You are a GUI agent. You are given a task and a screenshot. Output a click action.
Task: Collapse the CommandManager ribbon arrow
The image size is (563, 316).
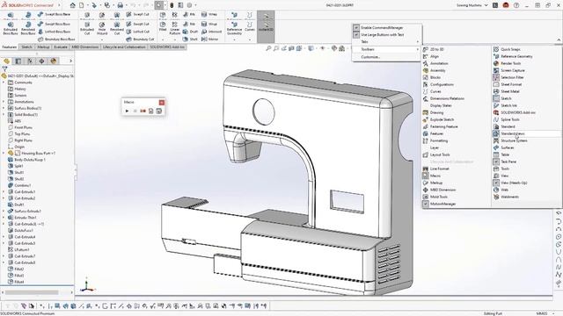559,39
